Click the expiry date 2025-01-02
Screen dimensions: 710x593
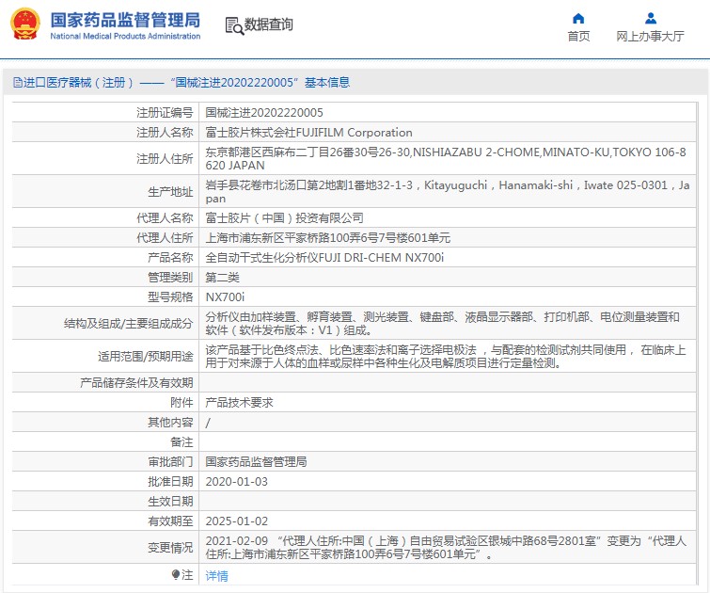(236, 521)
